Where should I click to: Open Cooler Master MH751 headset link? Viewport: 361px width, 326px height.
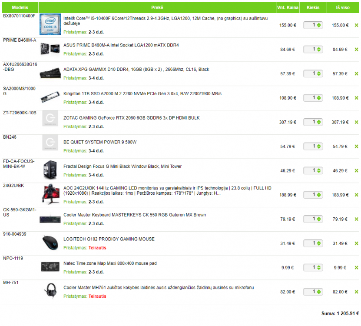coord(159,288)
